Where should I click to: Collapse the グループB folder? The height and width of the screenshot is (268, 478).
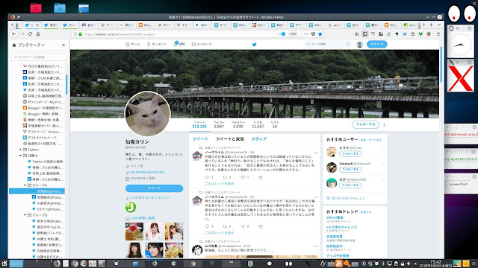point(25,215)
